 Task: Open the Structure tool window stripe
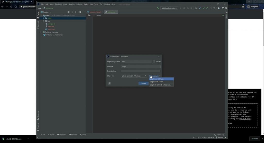click(x=38, y=116)
